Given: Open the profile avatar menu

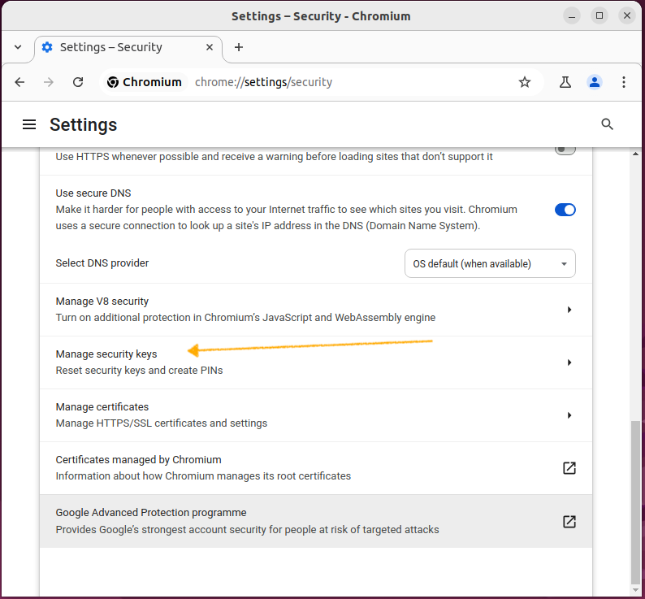Looking at the screenshot, I should pyautogui.click(x=595, y=82).
